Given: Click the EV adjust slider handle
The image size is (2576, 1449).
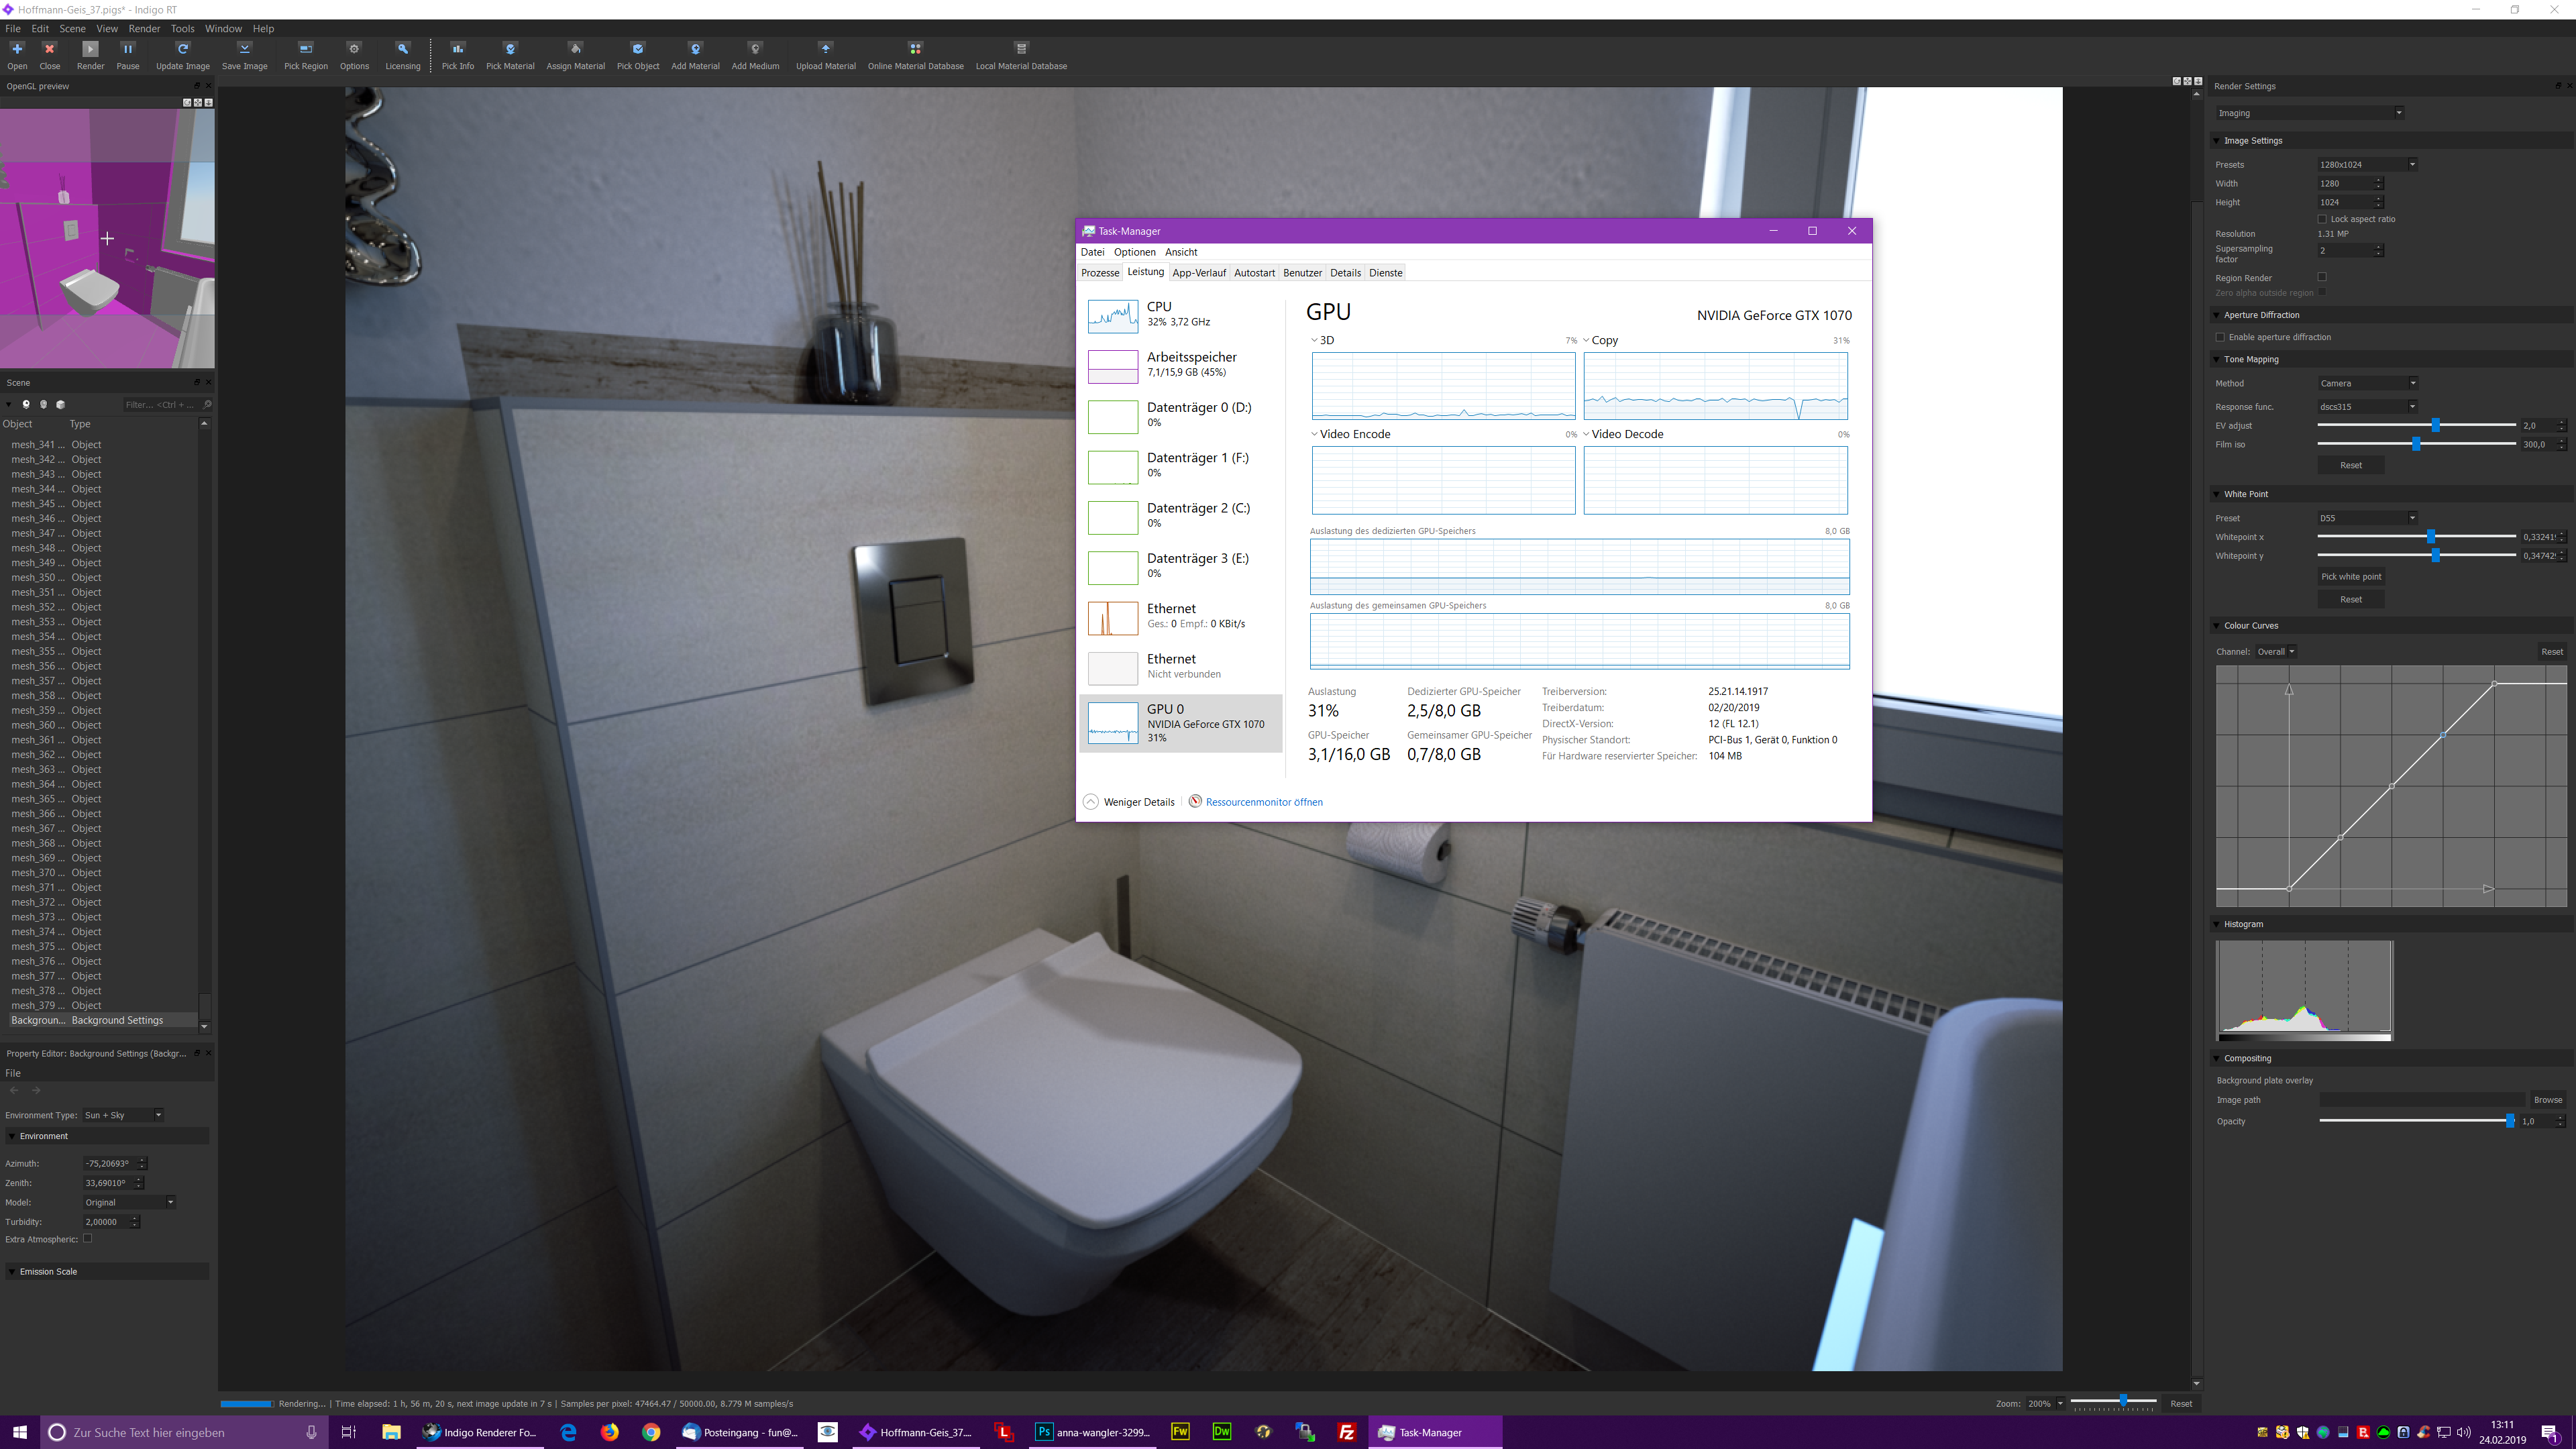Looking at the screenshot, I should pos(2436,425).
